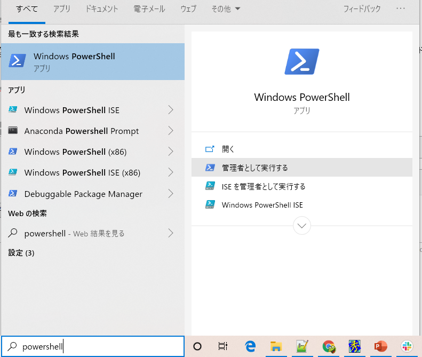Switch to the ドキュメント tab
Image resolution: width=422 pixels, height=357 pixels.
coord(102,9)
